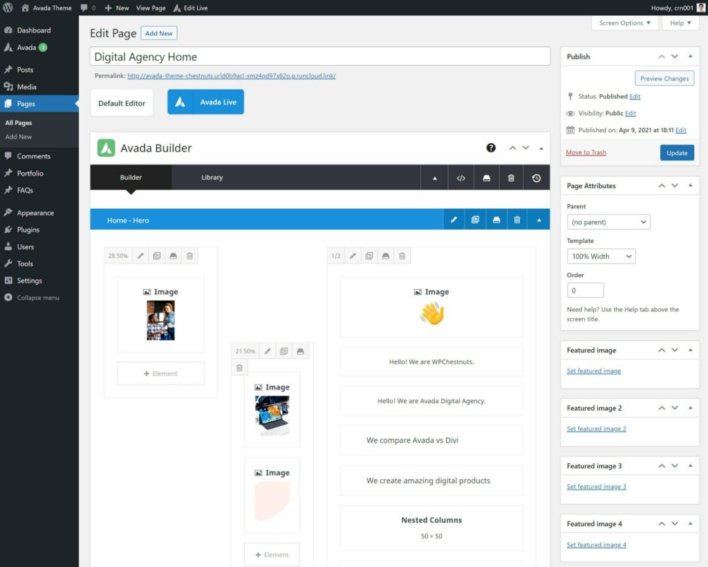
Task: Collapse the Home - Hero container
Action: click(x=539, y=220)
